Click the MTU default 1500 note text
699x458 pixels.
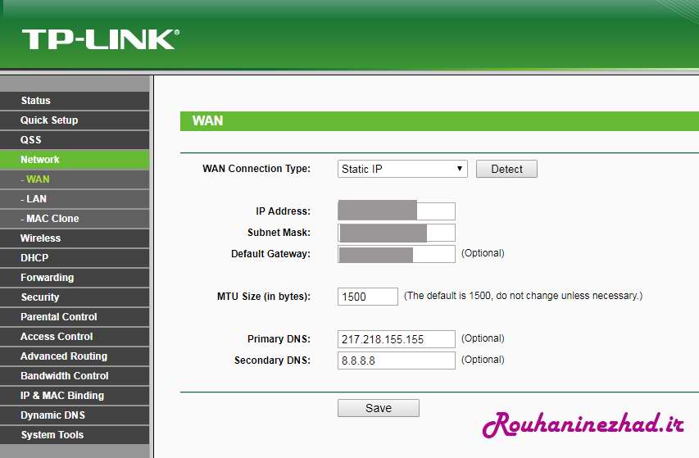tap(523, 296)
